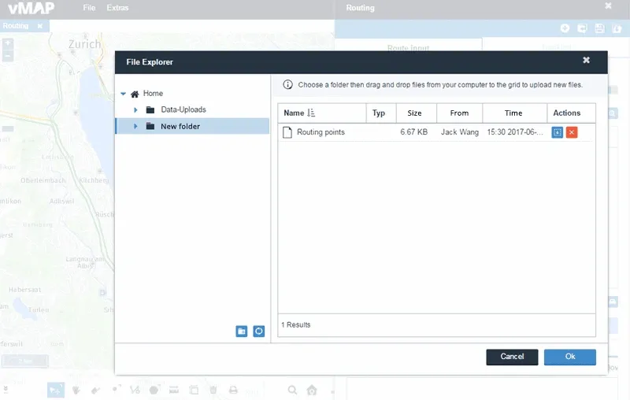Sort by the Time column header
630x400 pixels.
514,113
